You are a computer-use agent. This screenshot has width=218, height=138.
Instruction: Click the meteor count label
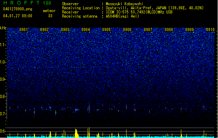[49, 11]
